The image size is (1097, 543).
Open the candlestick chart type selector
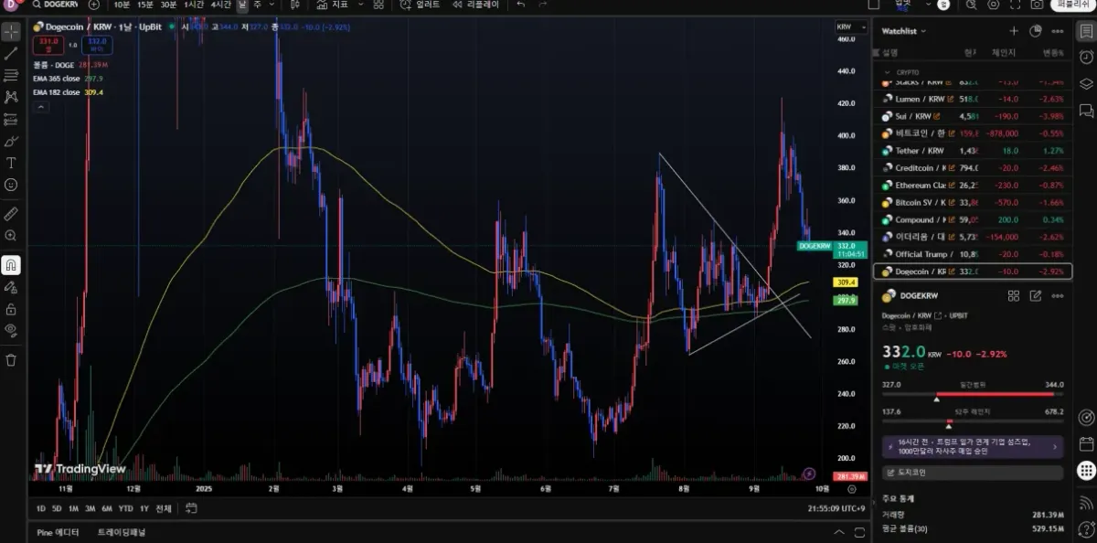pyautogui.click(x=295, y=5)
